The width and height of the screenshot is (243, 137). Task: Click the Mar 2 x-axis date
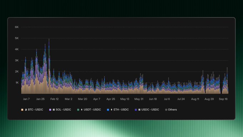(69, 99)
